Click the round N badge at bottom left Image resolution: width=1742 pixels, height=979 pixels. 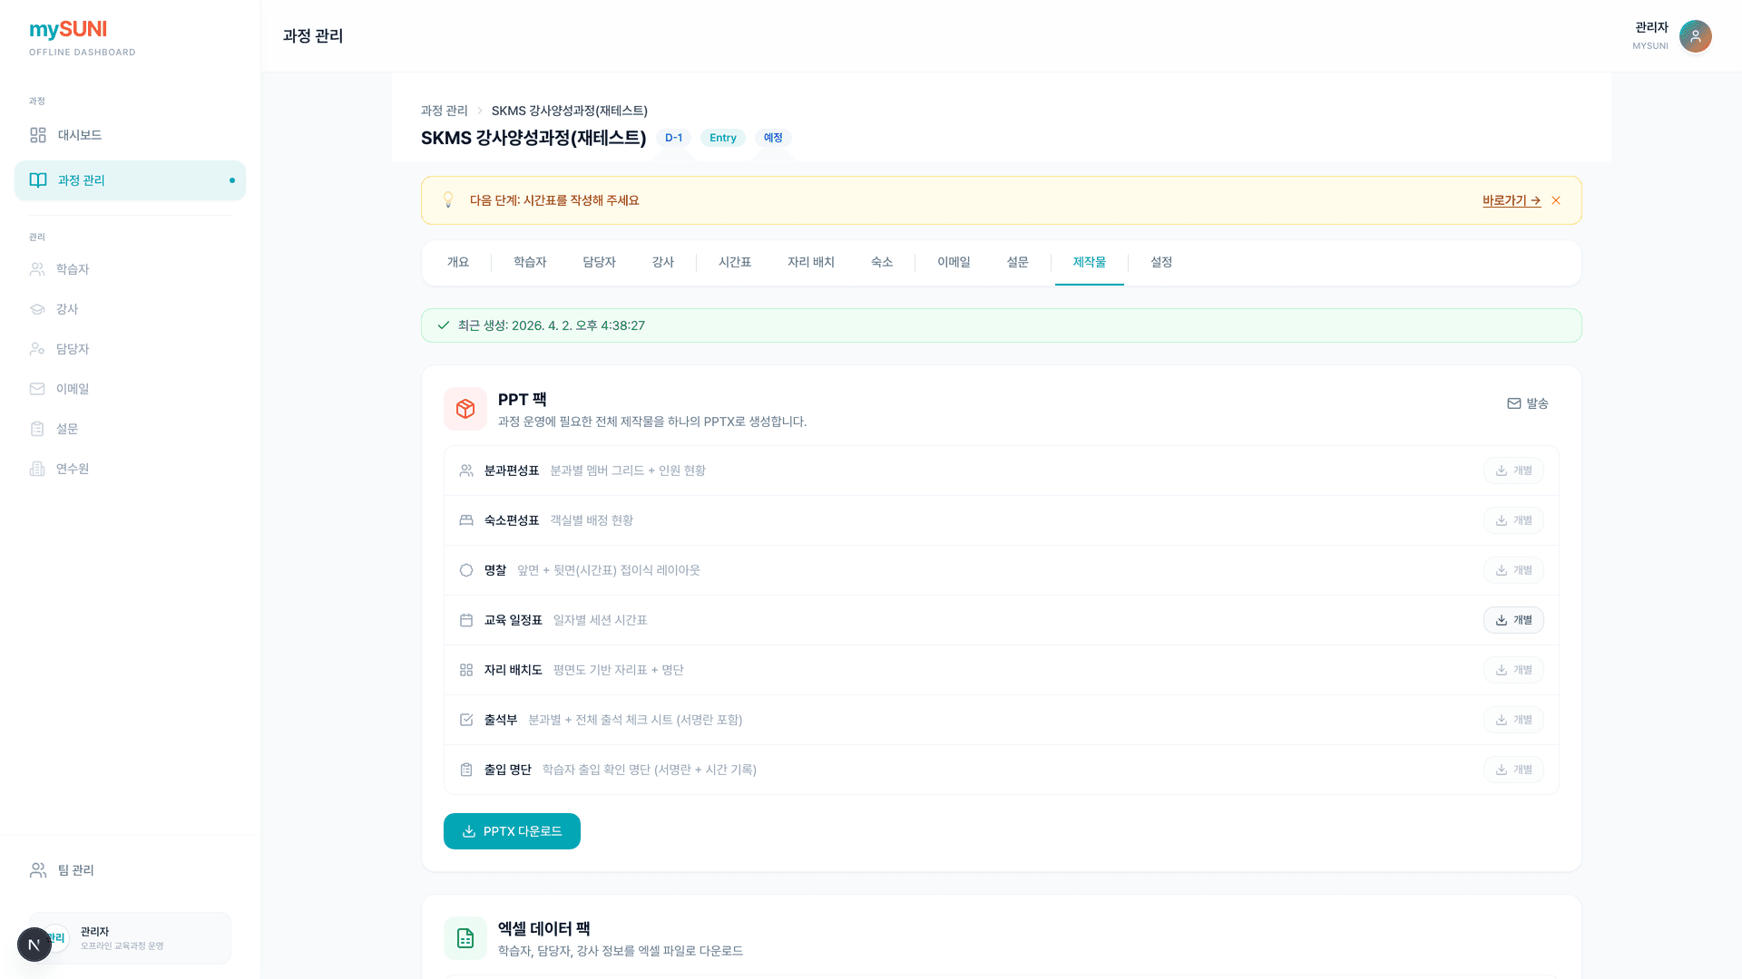[x=34, y=945]
